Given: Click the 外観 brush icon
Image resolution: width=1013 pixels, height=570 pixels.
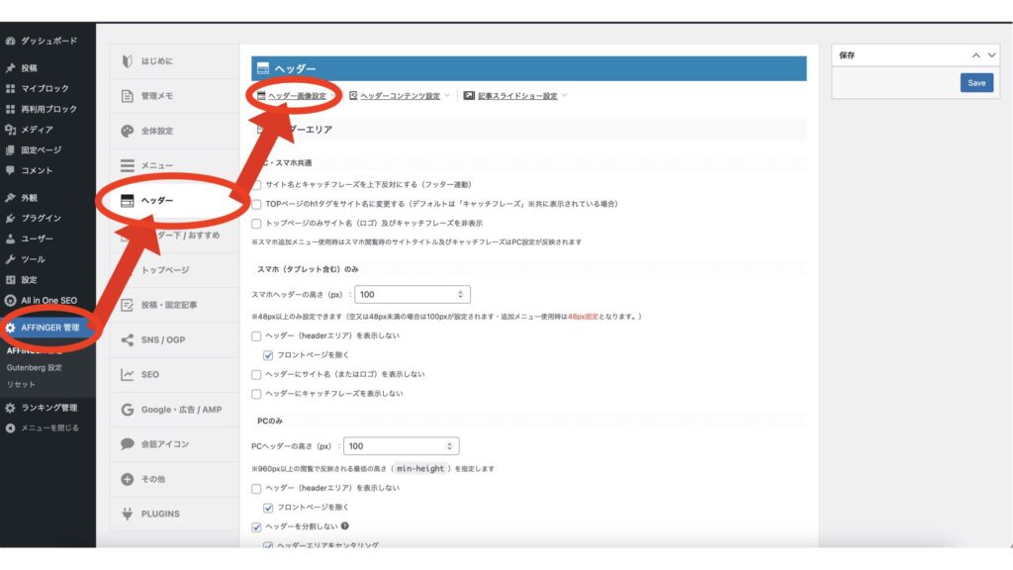Looking at the screenshot, I should point(10,198).
